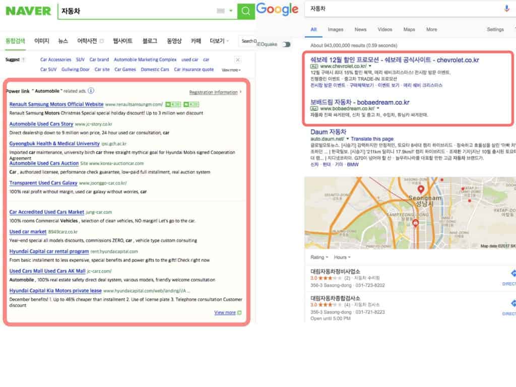Open the Used car market ad link
Image resolution: width=516 pixels, height=387 pixels.
[x=28, y=232]
